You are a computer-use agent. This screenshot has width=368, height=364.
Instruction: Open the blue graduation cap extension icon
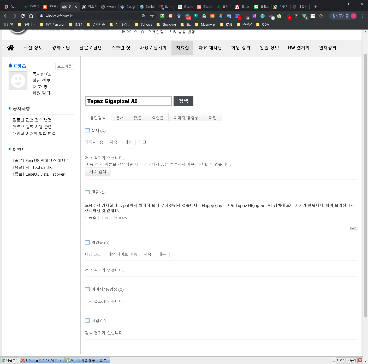[179, 16]
